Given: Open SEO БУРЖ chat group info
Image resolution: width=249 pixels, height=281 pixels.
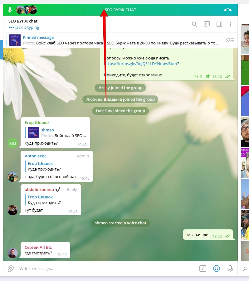Looking at the screenshot, I should pos(23,21).
